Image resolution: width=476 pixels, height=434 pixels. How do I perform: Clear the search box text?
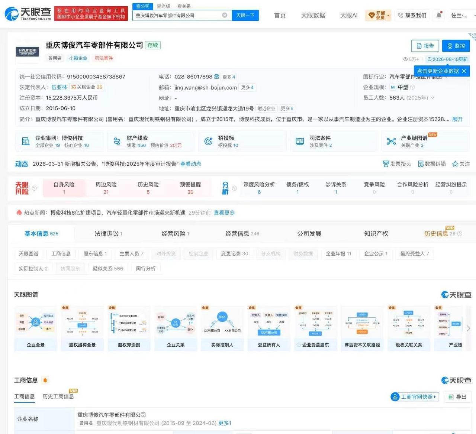225,15
